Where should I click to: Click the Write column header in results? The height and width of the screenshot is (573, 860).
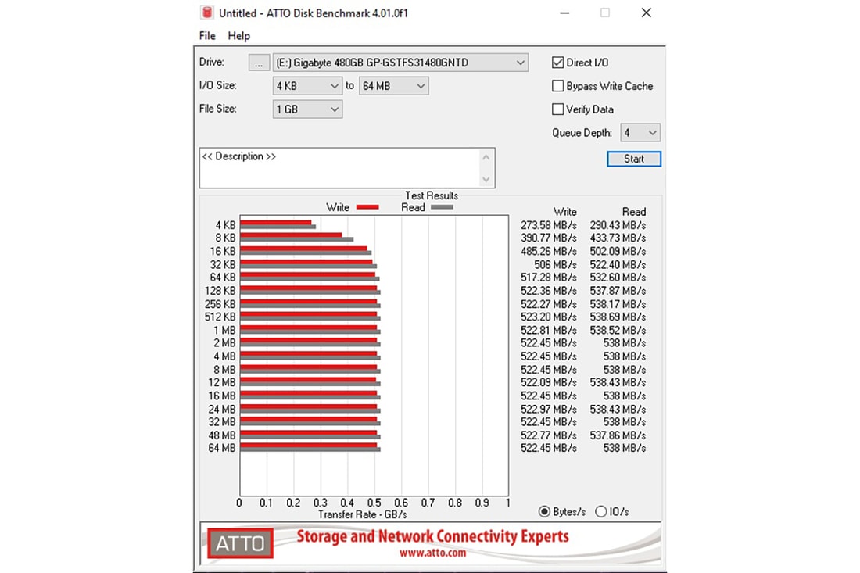coord(565,212)
